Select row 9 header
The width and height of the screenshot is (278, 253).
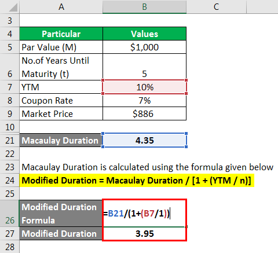(10, 113)
